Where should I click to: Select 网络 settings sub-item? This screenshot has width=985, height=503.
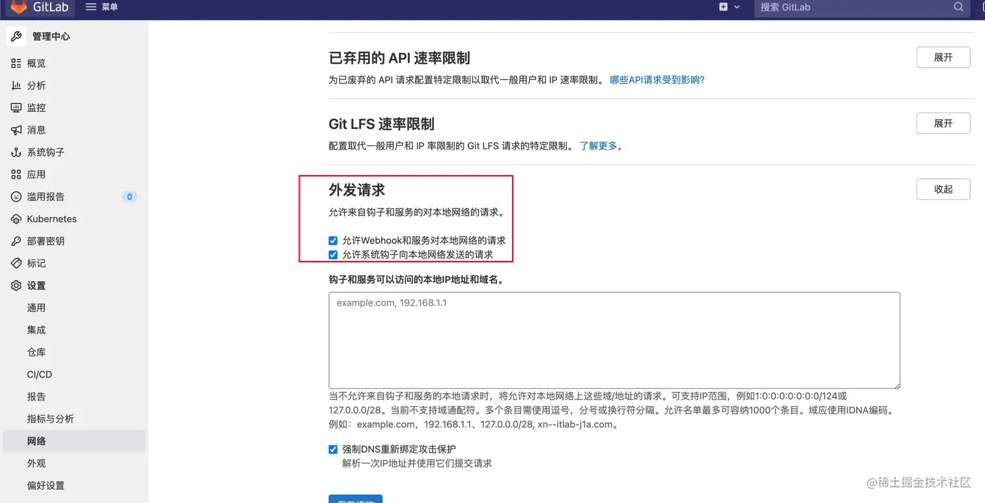point(74,441)
